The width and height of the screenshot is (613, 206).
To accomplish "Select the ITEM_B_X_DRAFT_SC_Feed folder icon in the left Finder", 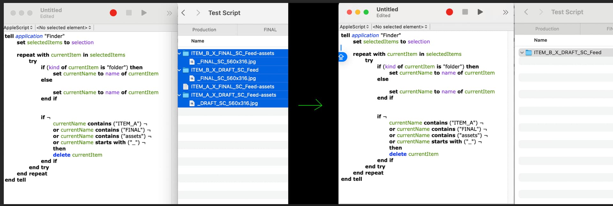I will (185, 70).
